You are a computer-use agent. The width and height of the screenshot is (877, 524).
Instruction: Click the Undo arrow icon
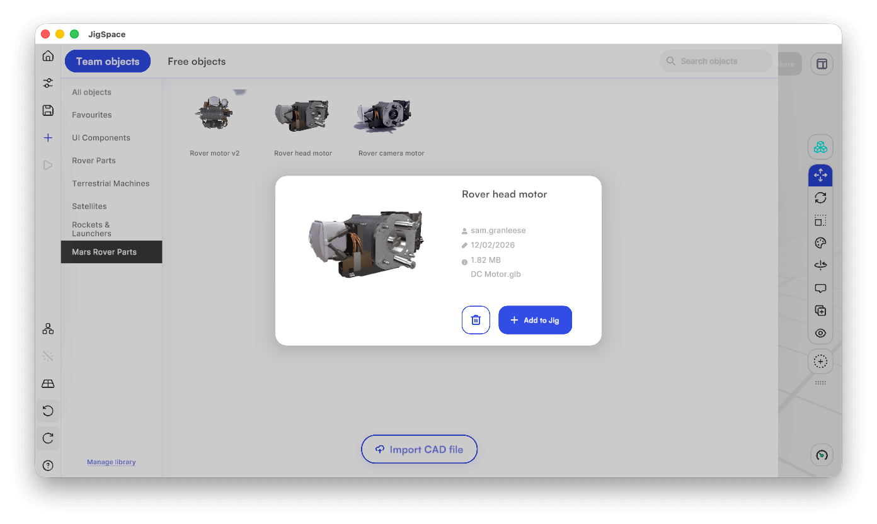[48, 411]
